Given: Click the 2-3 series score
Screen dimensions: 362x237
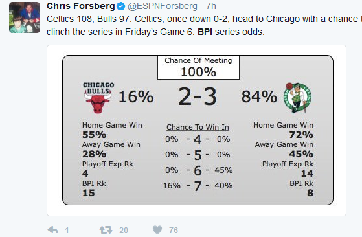Looking at the screenshot, I should point(198,96).
